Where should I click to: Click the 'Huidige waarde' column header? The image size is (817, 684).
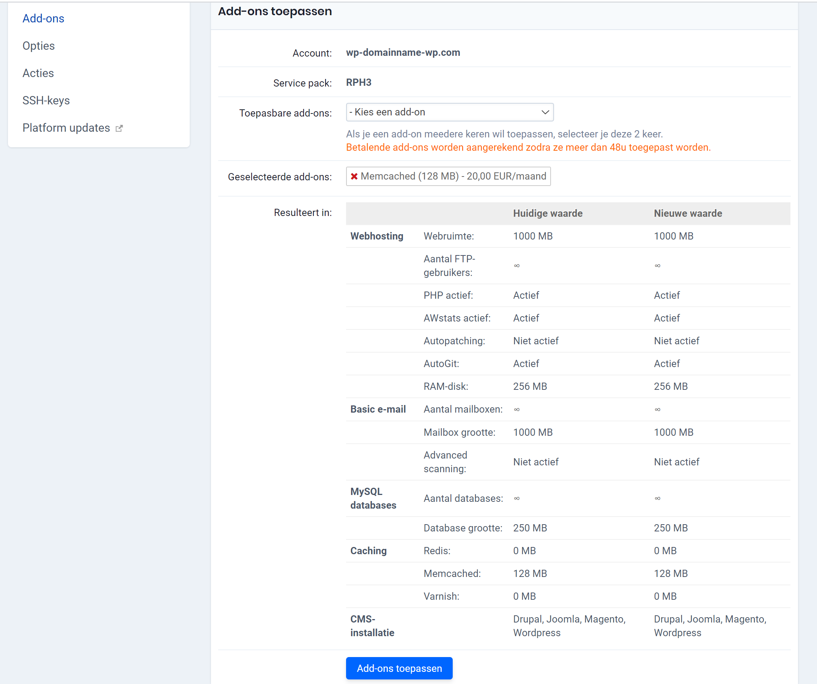[x=548, y=213]
